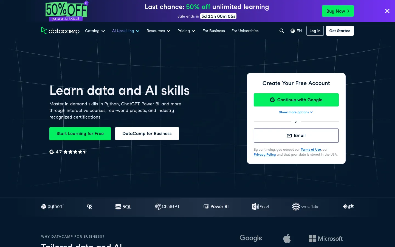Image resolution: width=395 pixels, height=247 pixels.
Task: Open the Terms of Use link
Action: pos(311,150)
